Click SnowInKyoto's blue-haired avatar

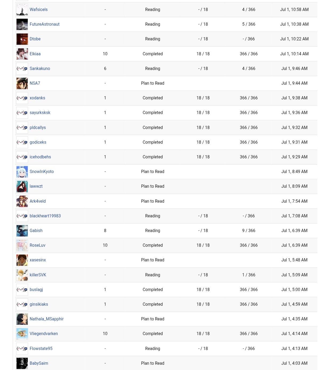(22, 172)
